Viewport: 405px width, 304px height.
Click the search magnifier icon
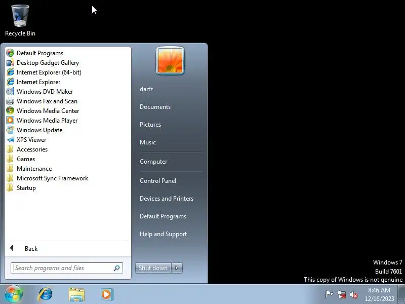(x=117, y=268)
